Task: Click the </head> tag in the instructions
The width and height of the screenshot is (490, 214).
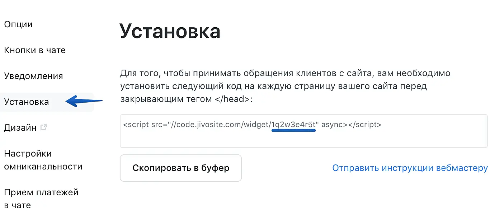Action: point(233,99)
